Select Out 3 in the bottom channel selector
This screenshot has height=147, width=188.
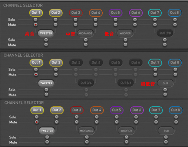click(x=77, y=110)
